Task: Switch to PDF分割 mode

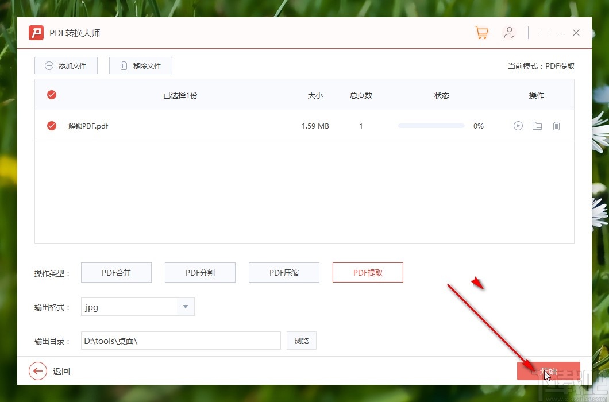Action: coord(200,272)
